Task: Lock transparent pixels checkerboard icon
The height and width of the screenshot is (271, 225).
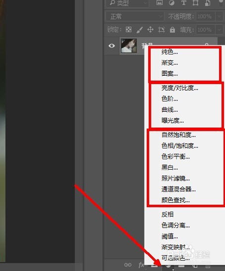Action: tap(128, 30)
